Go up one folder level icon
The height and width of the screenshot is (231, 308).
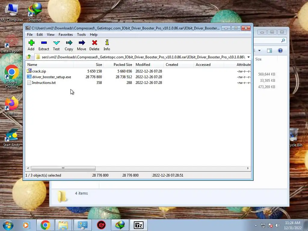click(x=29, y=57)
